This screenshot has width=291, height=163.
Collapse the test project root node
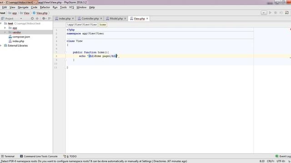pyautogui.click(x=1, y=24)
